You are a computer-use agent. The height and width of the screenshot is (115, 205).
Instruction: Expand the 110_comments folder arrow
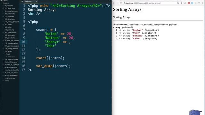pyautogui.click(x=3, y=14)
